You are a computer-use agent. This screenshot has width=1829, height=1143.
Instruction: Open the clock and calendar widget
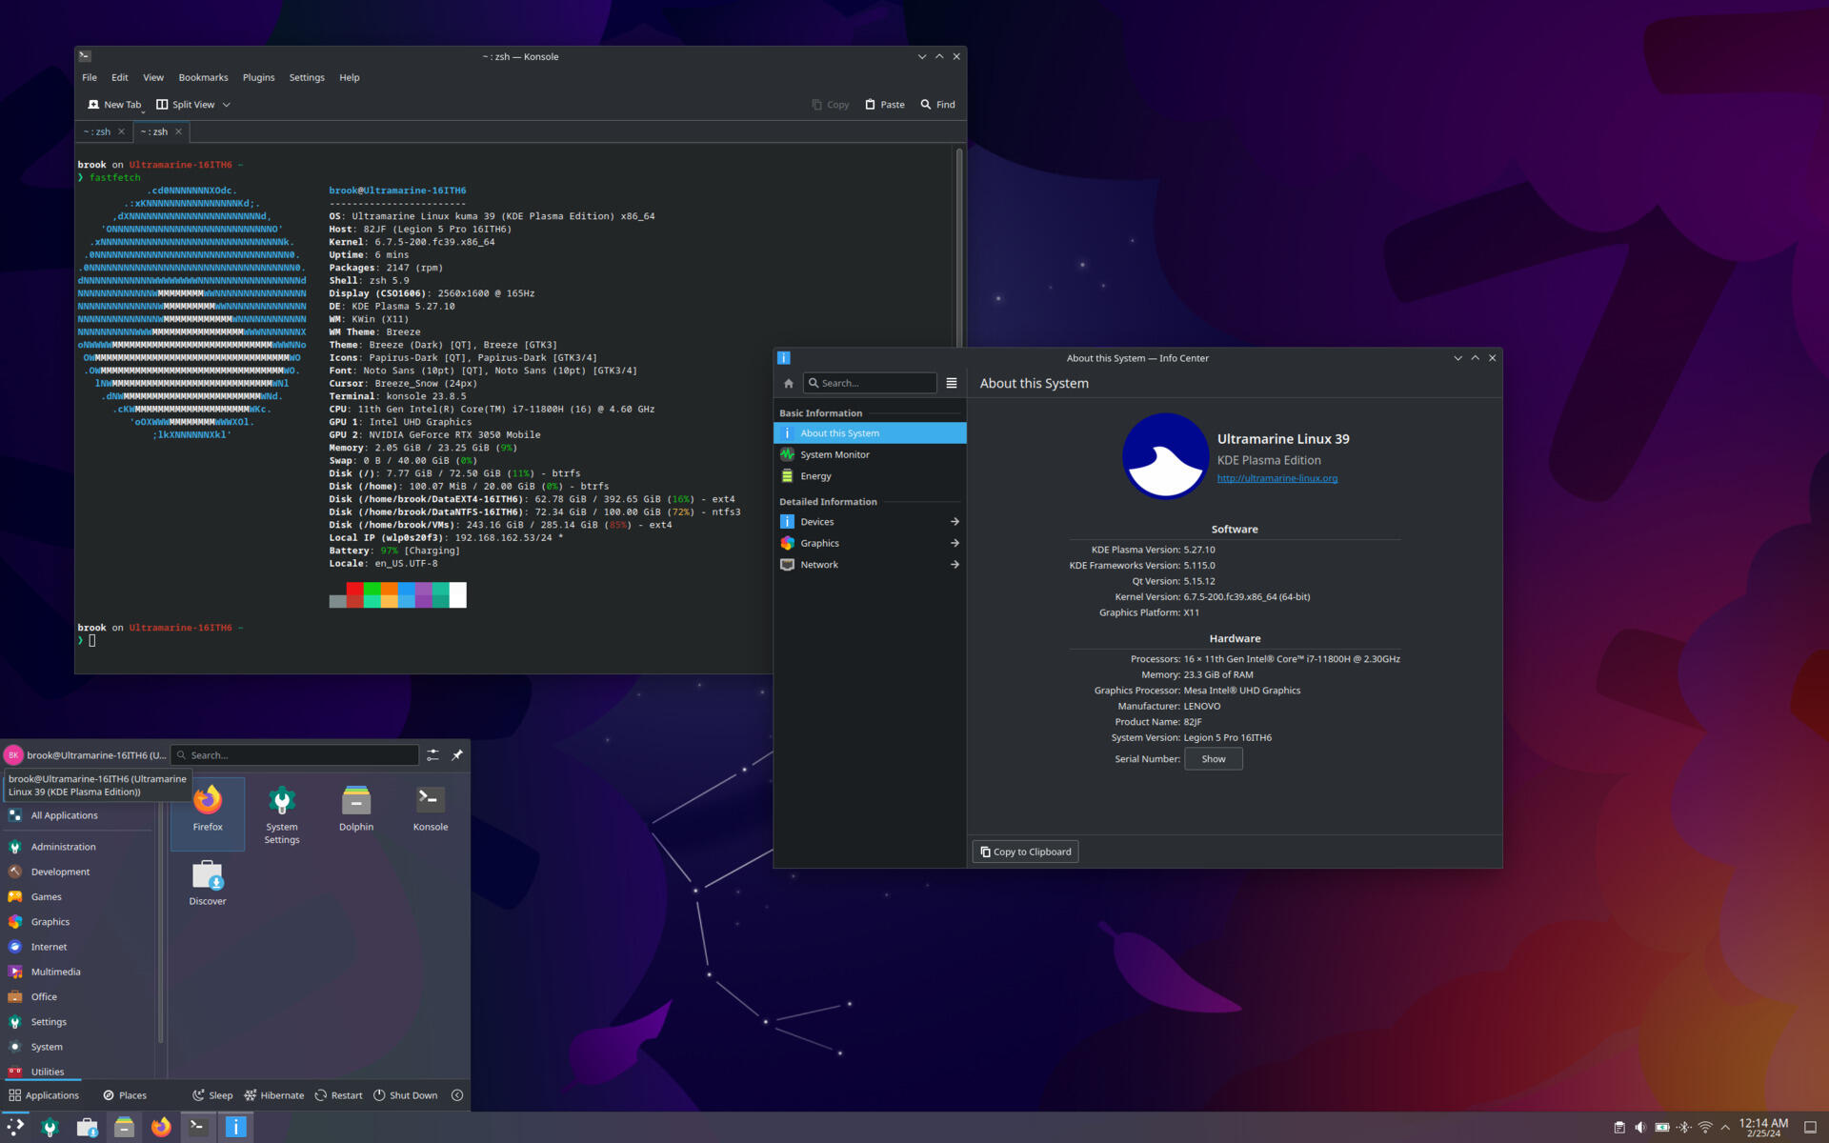[x=1763, y=1128]
